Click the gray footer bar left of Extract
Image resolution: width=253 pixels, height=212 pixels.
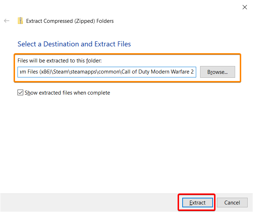[x=89, y=202]
